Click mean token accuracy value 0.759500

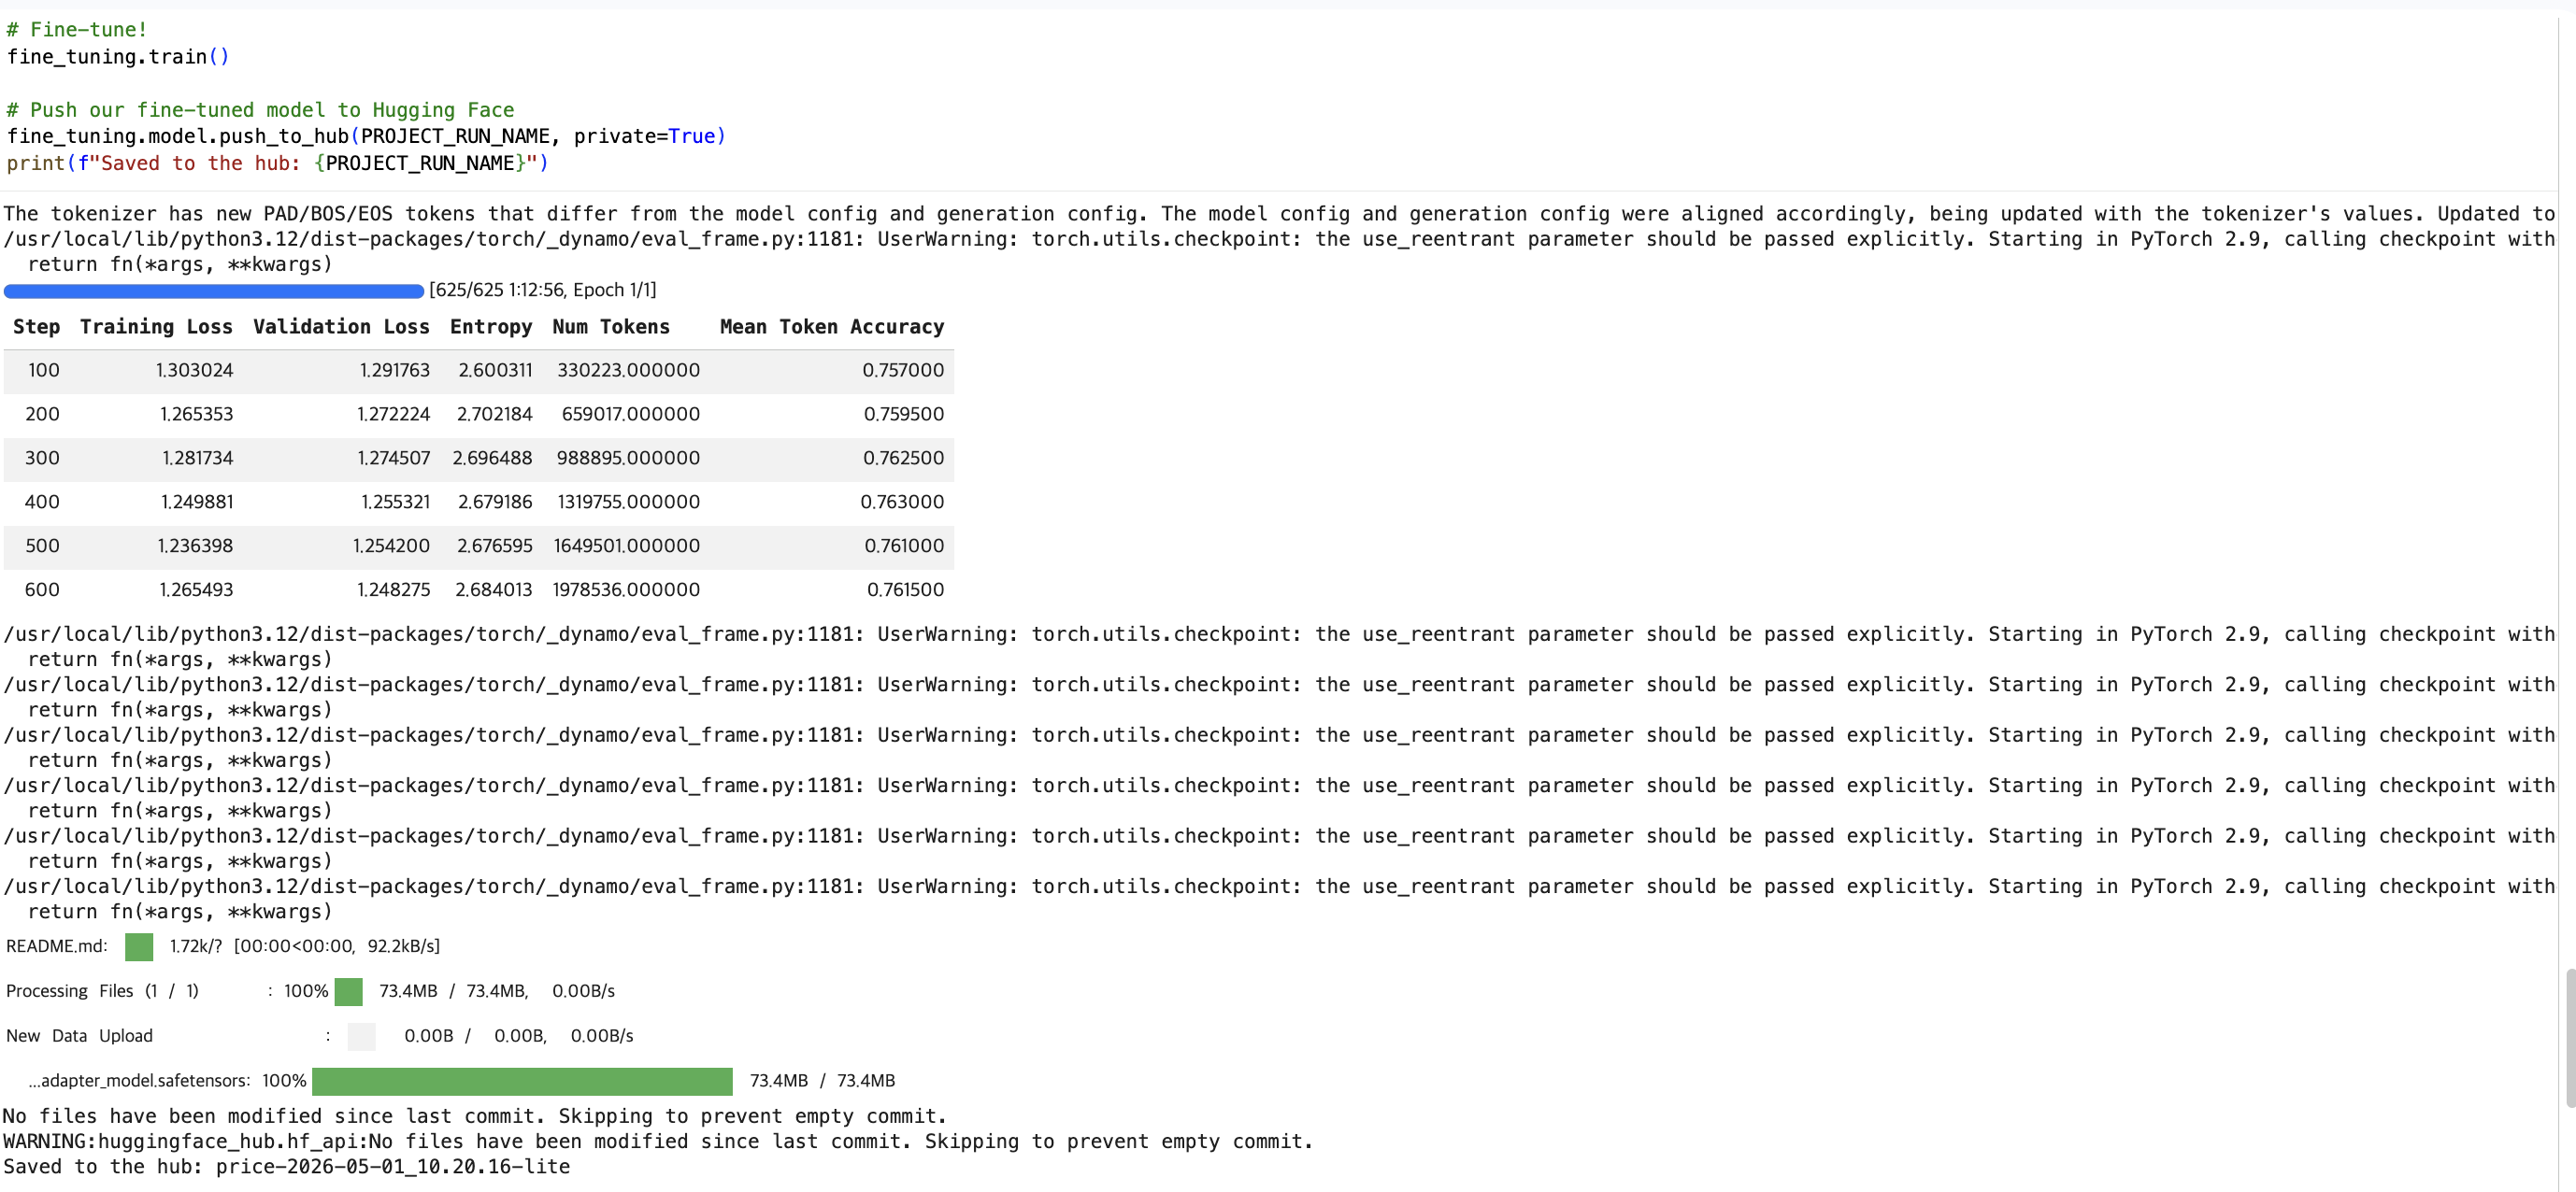tap(904, 414)
